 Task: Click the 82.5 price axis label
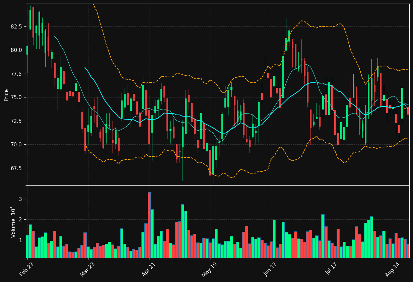click(x=17, y=26)
